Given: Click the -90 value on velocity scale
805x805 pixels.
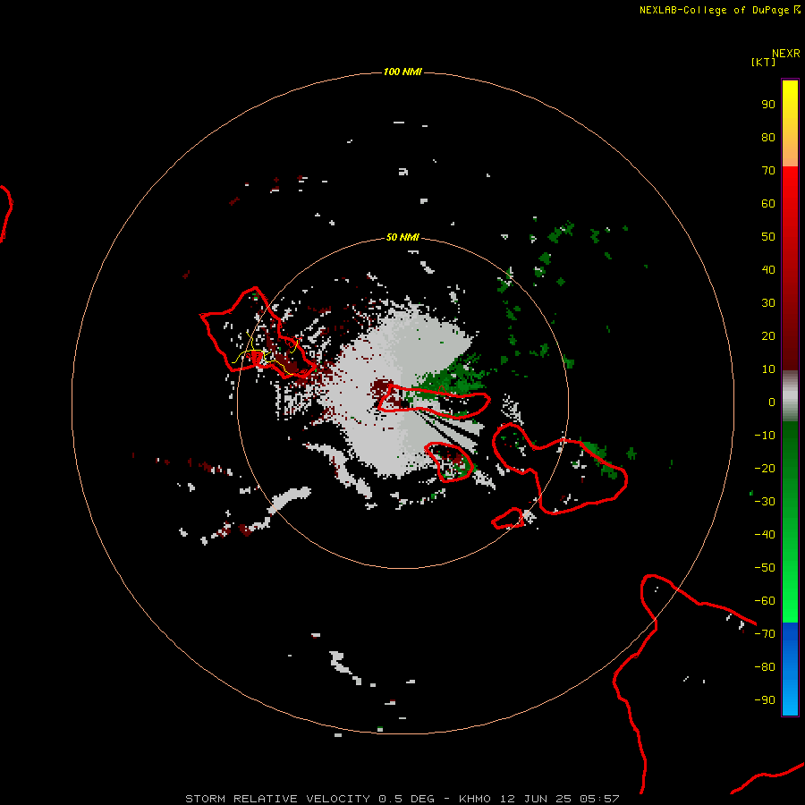Looking at the screenshot, I should [x=765, y=700].
